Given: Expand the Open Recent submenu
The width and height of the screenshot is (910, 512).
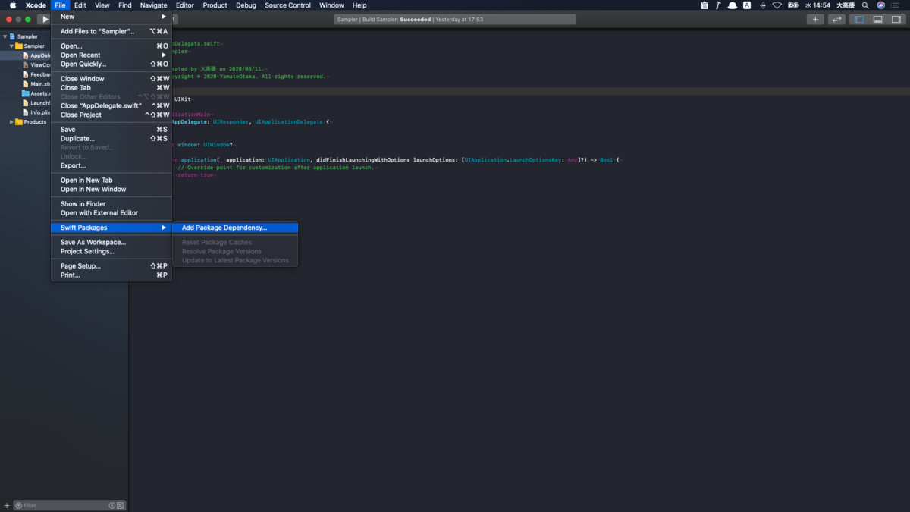Looking at the screenshot, I should click(111, 55).
